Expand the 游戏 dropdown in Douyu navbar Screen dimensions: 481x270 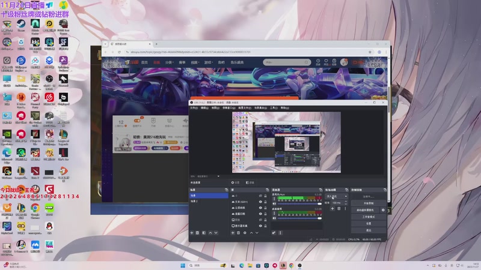coord(209,62)
